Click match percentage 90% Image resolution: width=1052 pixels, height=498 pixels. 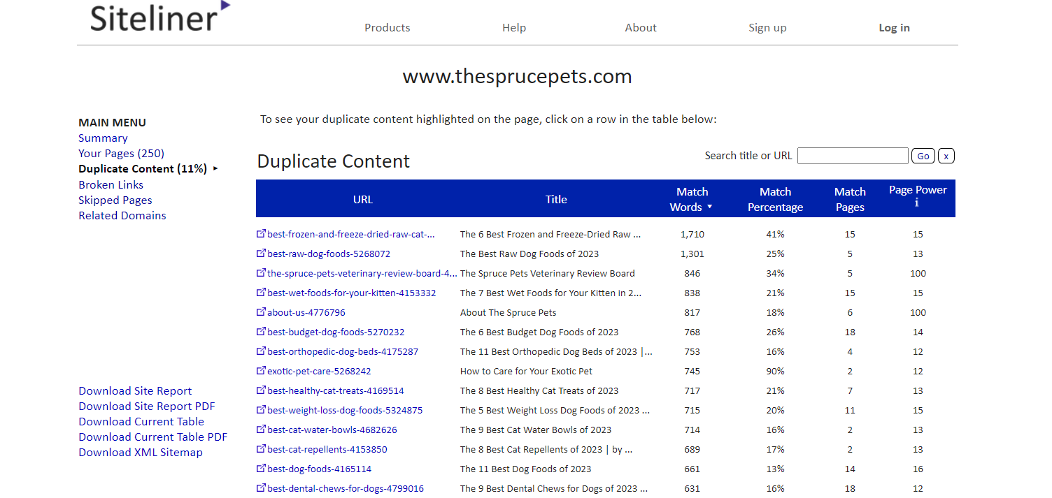(x=775, y=371)
